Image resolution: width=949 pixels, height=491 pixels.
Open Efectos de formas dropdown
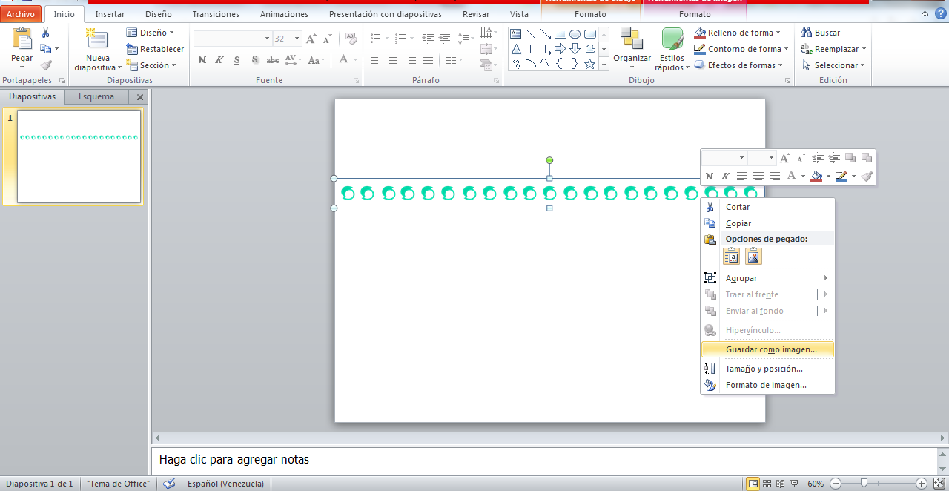tap(738, 65)
